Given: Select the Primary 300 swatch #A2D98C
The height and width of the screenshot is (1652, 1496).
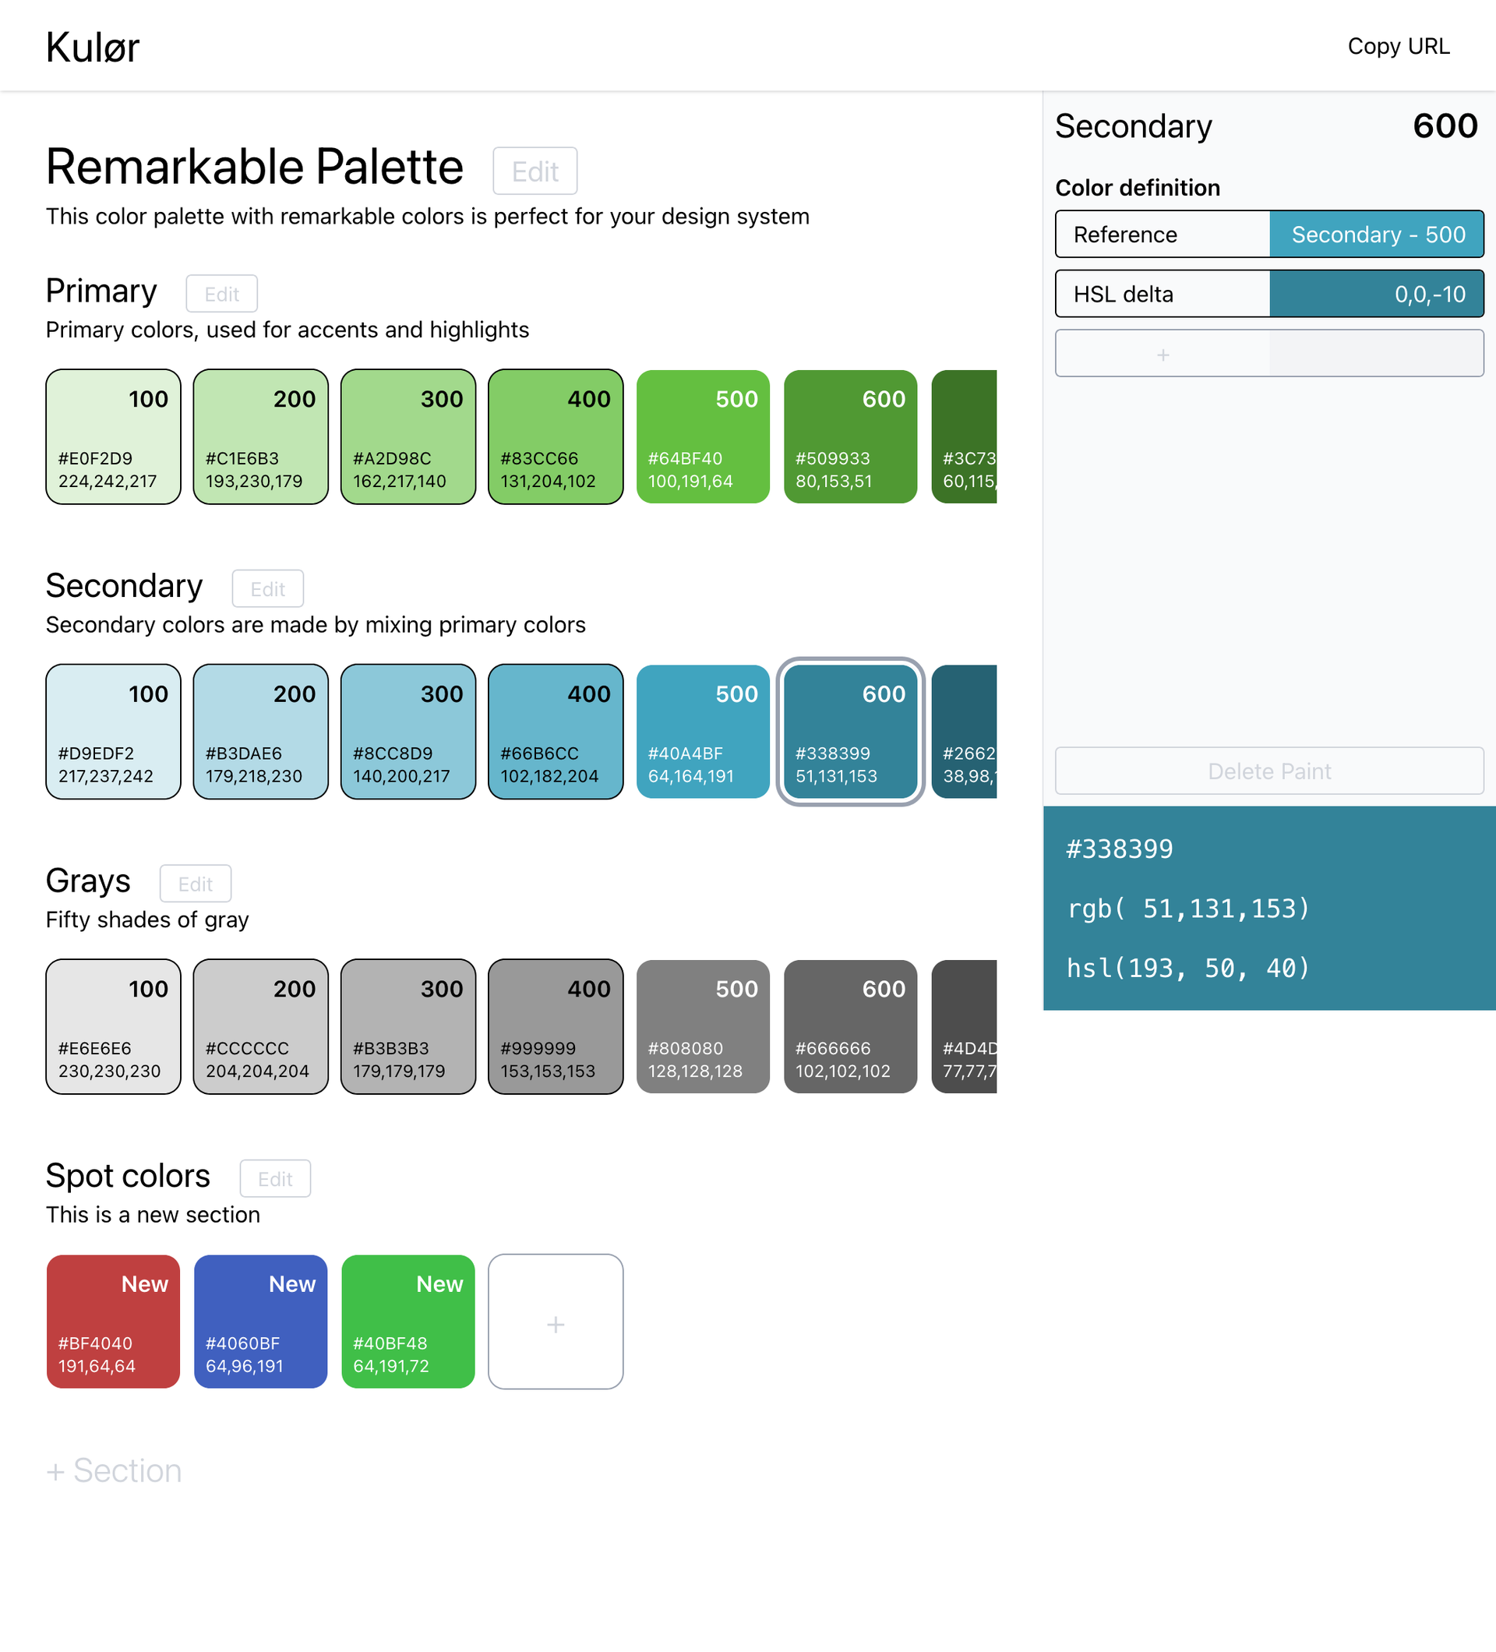Looking at the screenshot, I should click(x=408, y=436).
